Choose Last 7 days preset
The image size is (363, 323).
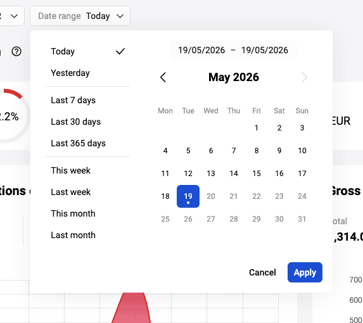coord(87,100)
